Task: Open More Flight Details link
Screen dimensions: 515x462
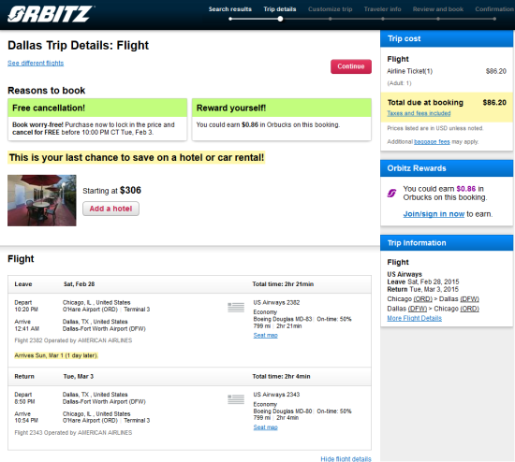Action: [414, 318]
